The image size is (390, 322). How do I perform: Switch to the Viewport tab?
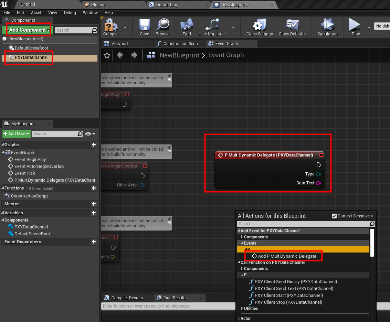click(119, 44)
